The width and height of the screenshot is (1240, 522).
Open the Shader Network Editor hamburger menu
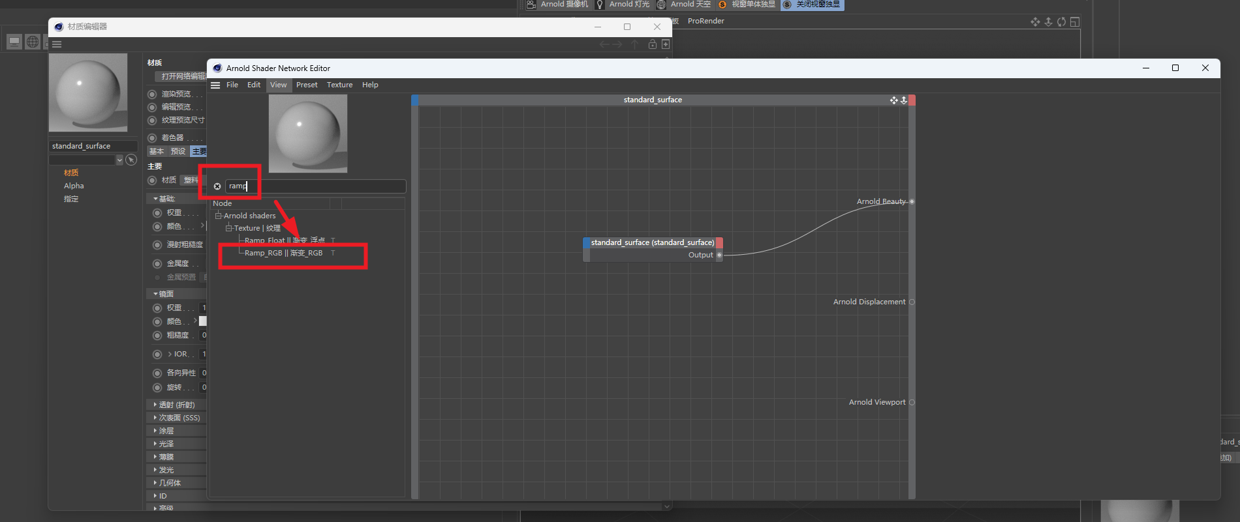click(215, 85)
